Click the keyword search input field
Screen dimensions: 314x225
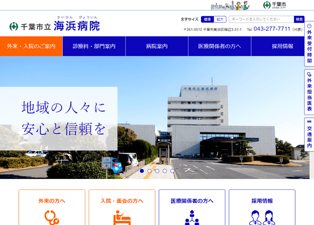coord(260,19)
